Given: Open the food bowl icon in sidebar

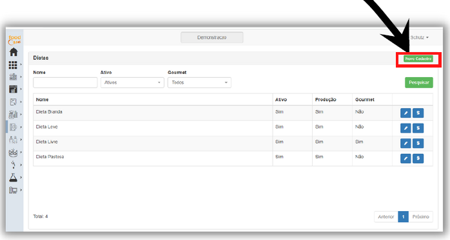Looking at the screenshot, I should point(13,152).
